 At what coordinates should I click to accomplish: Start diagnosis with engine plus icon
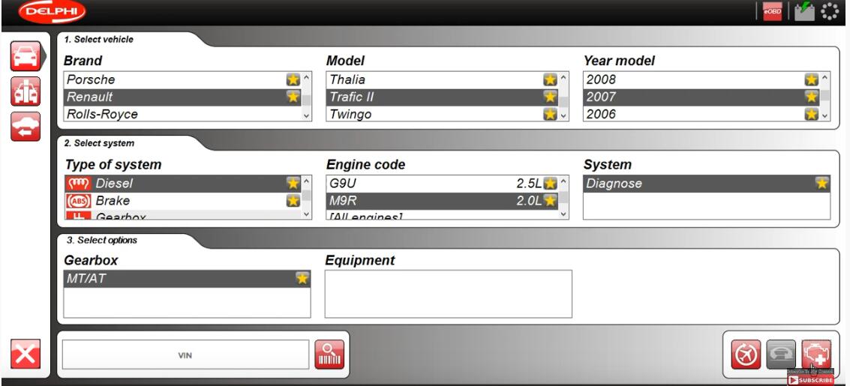(x=816, y=355)
